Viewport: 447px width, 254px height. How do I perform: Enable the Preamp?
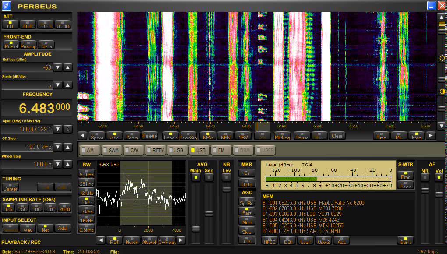tap(28, 45)
